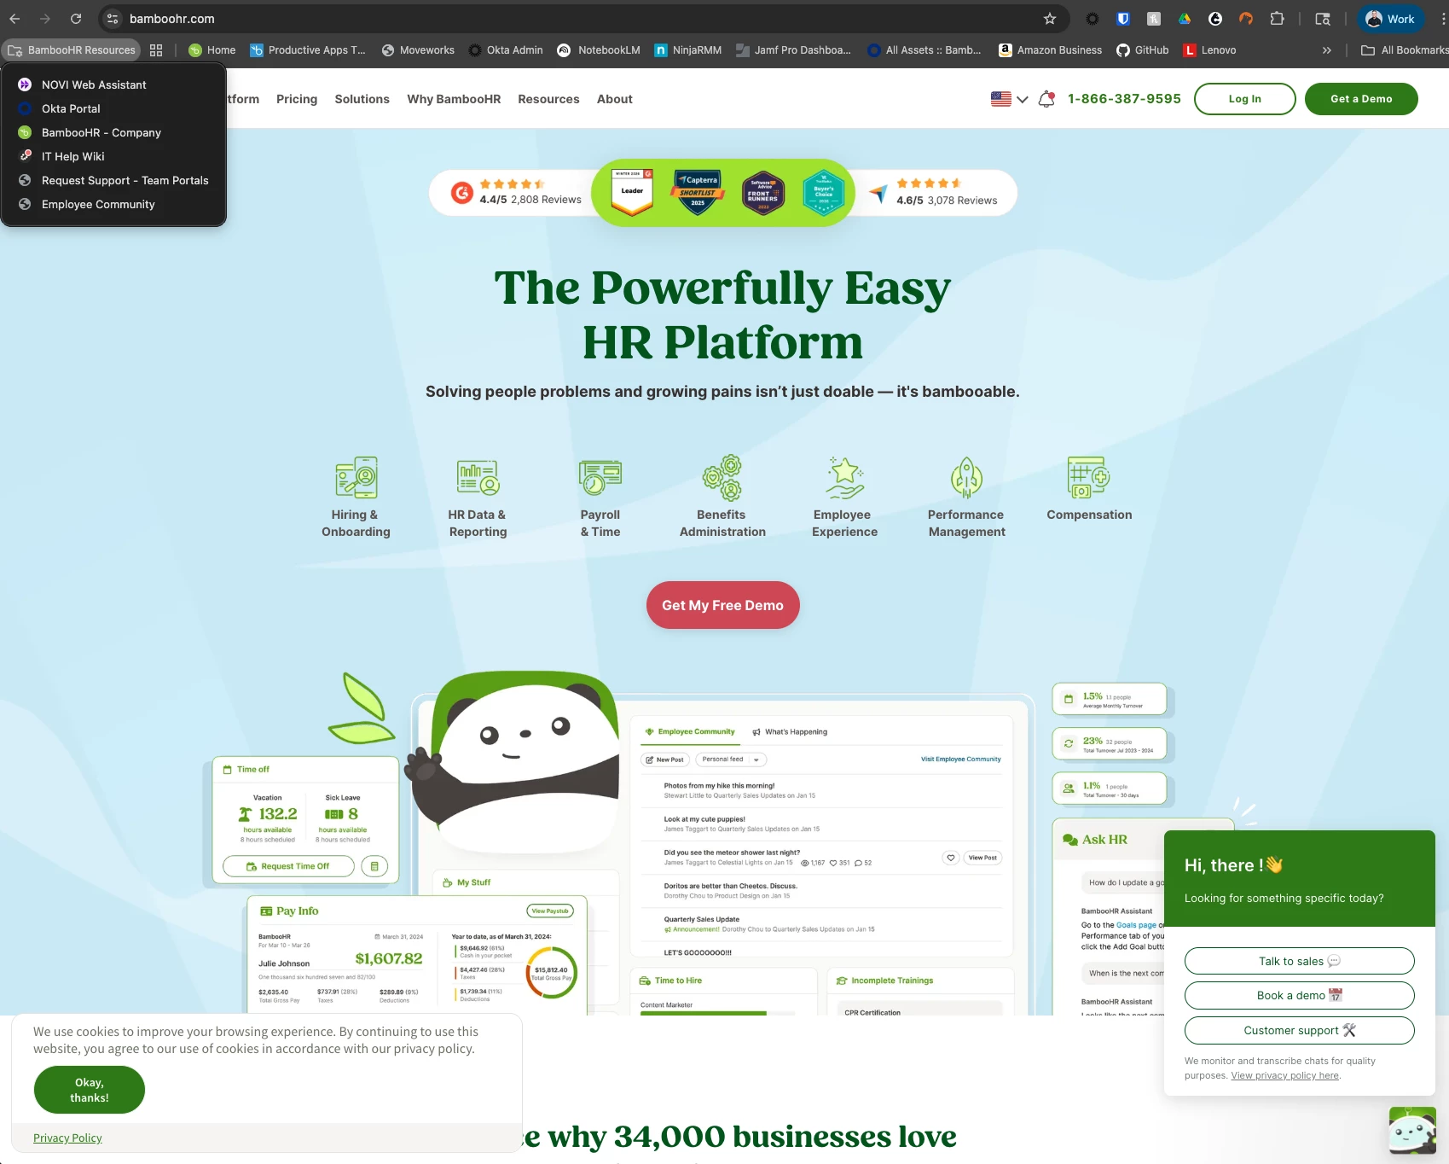Go back with the browser back arrow
This screenshot has height=1164, width=1449.
14,19
